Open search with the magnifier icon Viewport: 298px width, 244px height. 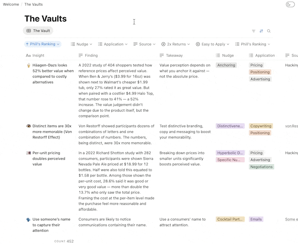pyautogui.click(x=269, y=31)
